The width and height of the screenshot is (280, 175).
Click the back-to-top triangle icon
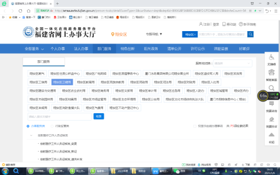point(271,135)
